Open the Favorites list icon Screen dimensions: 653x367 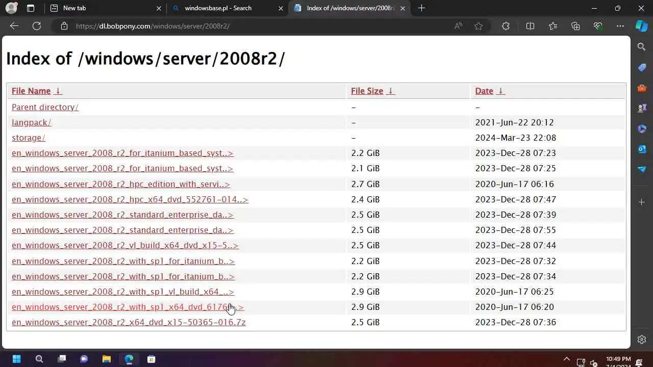[553, 26]
